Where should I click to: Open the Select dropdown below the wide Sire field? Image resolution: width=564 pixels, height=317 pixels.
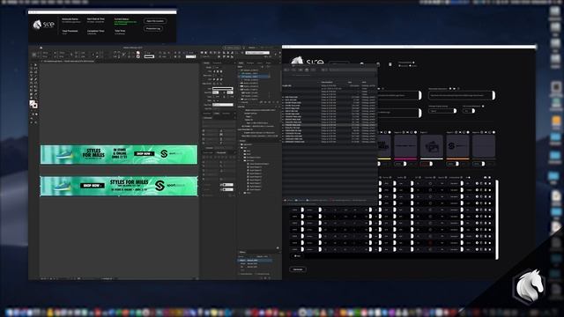pos(442,111)
